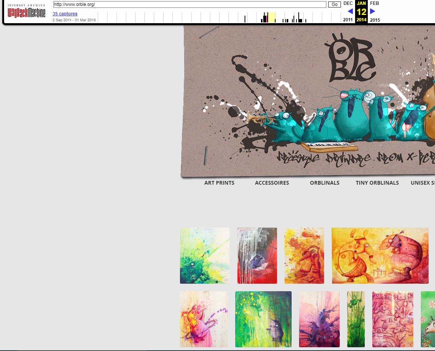Viewport: 435px width, 351px height.
Task: Jump to year 2015 captures
Action: (x=375, y=20)
